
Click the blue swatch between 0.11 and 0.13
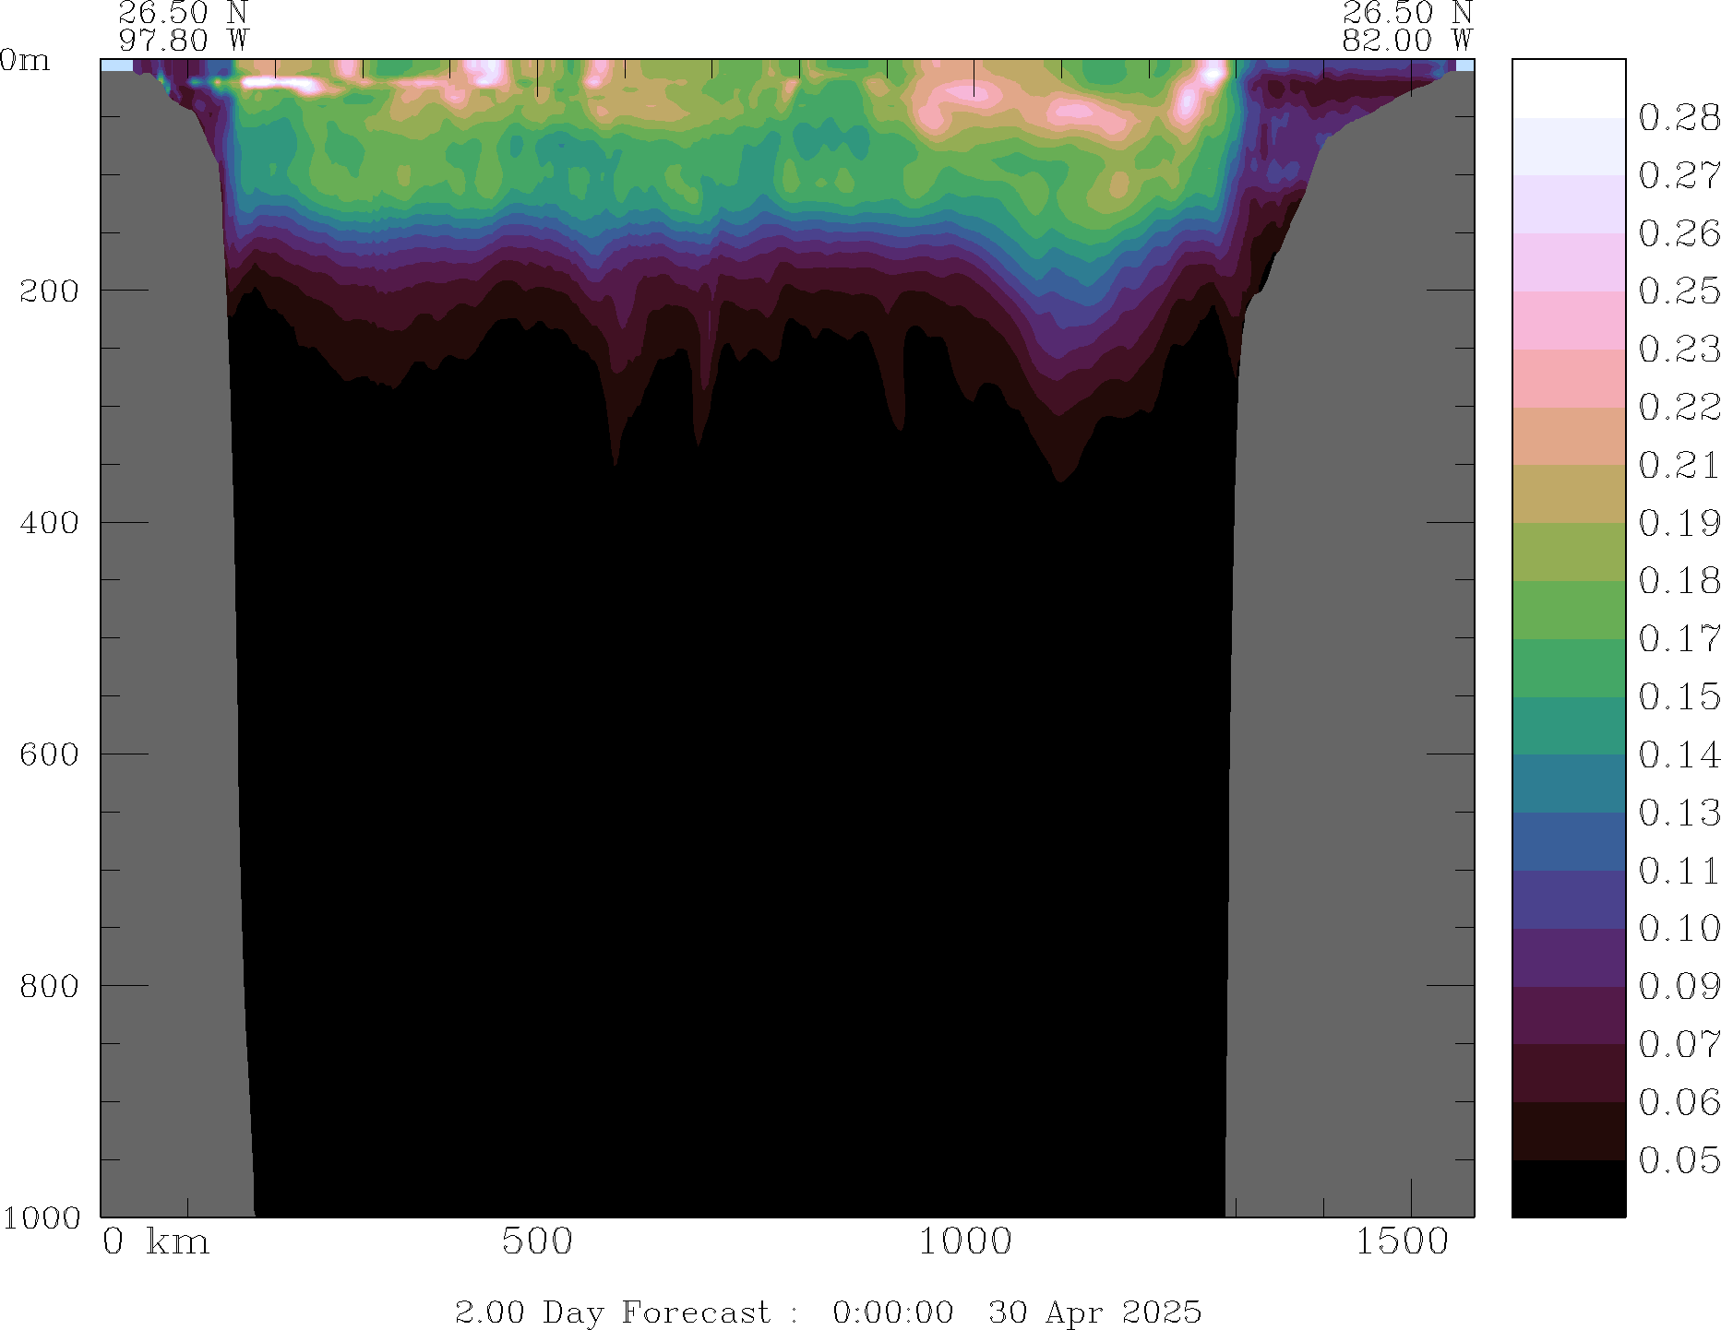1568,841
